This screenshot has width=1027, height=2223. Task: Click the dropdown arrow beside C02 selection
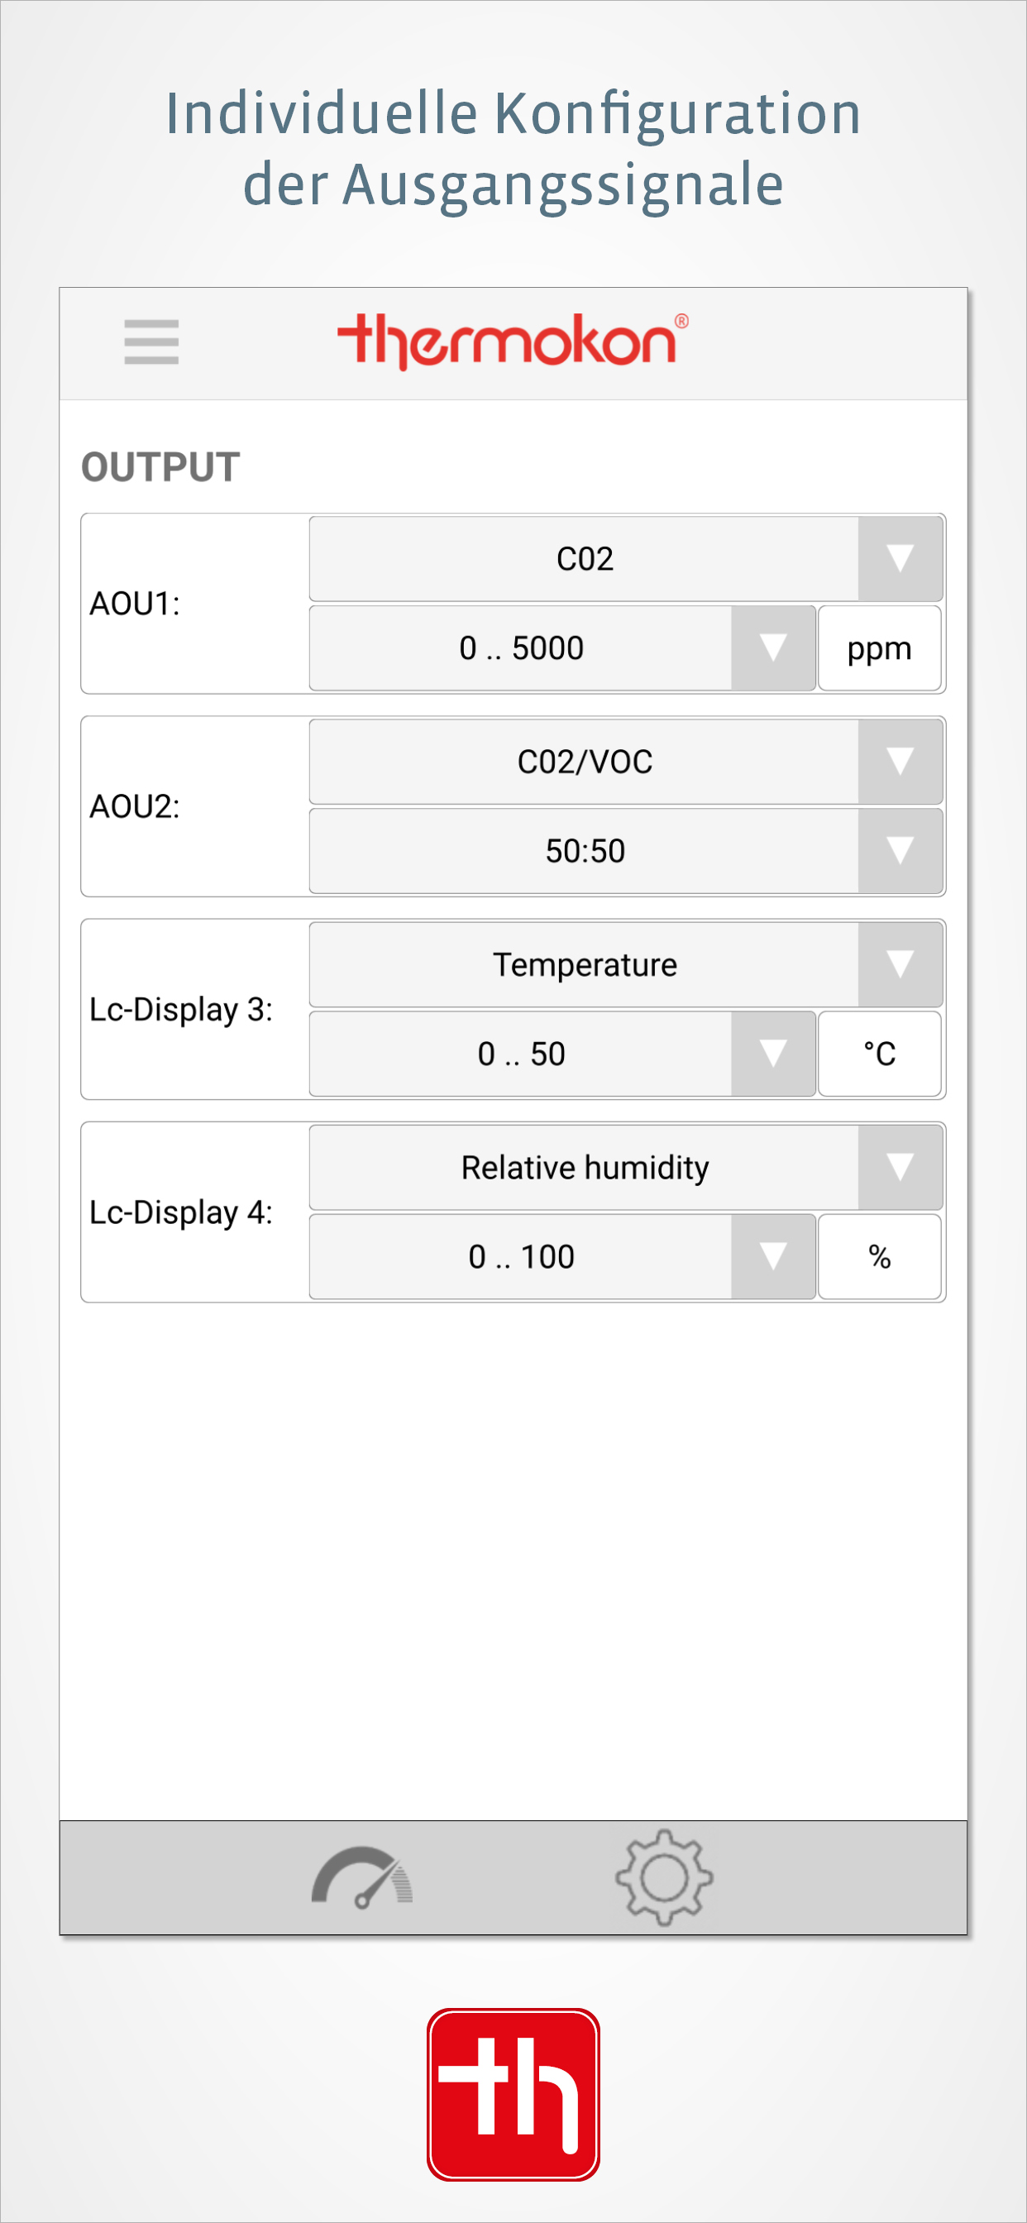click(x=900, y=559)
